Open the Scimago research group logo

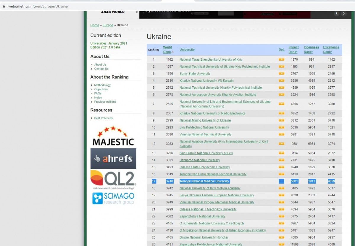pyautogui.click(x=113, y=198)
